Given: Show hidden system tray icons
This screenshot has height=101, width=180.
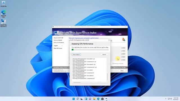Looking at the screenshot, I should click(x=166, y=99).
